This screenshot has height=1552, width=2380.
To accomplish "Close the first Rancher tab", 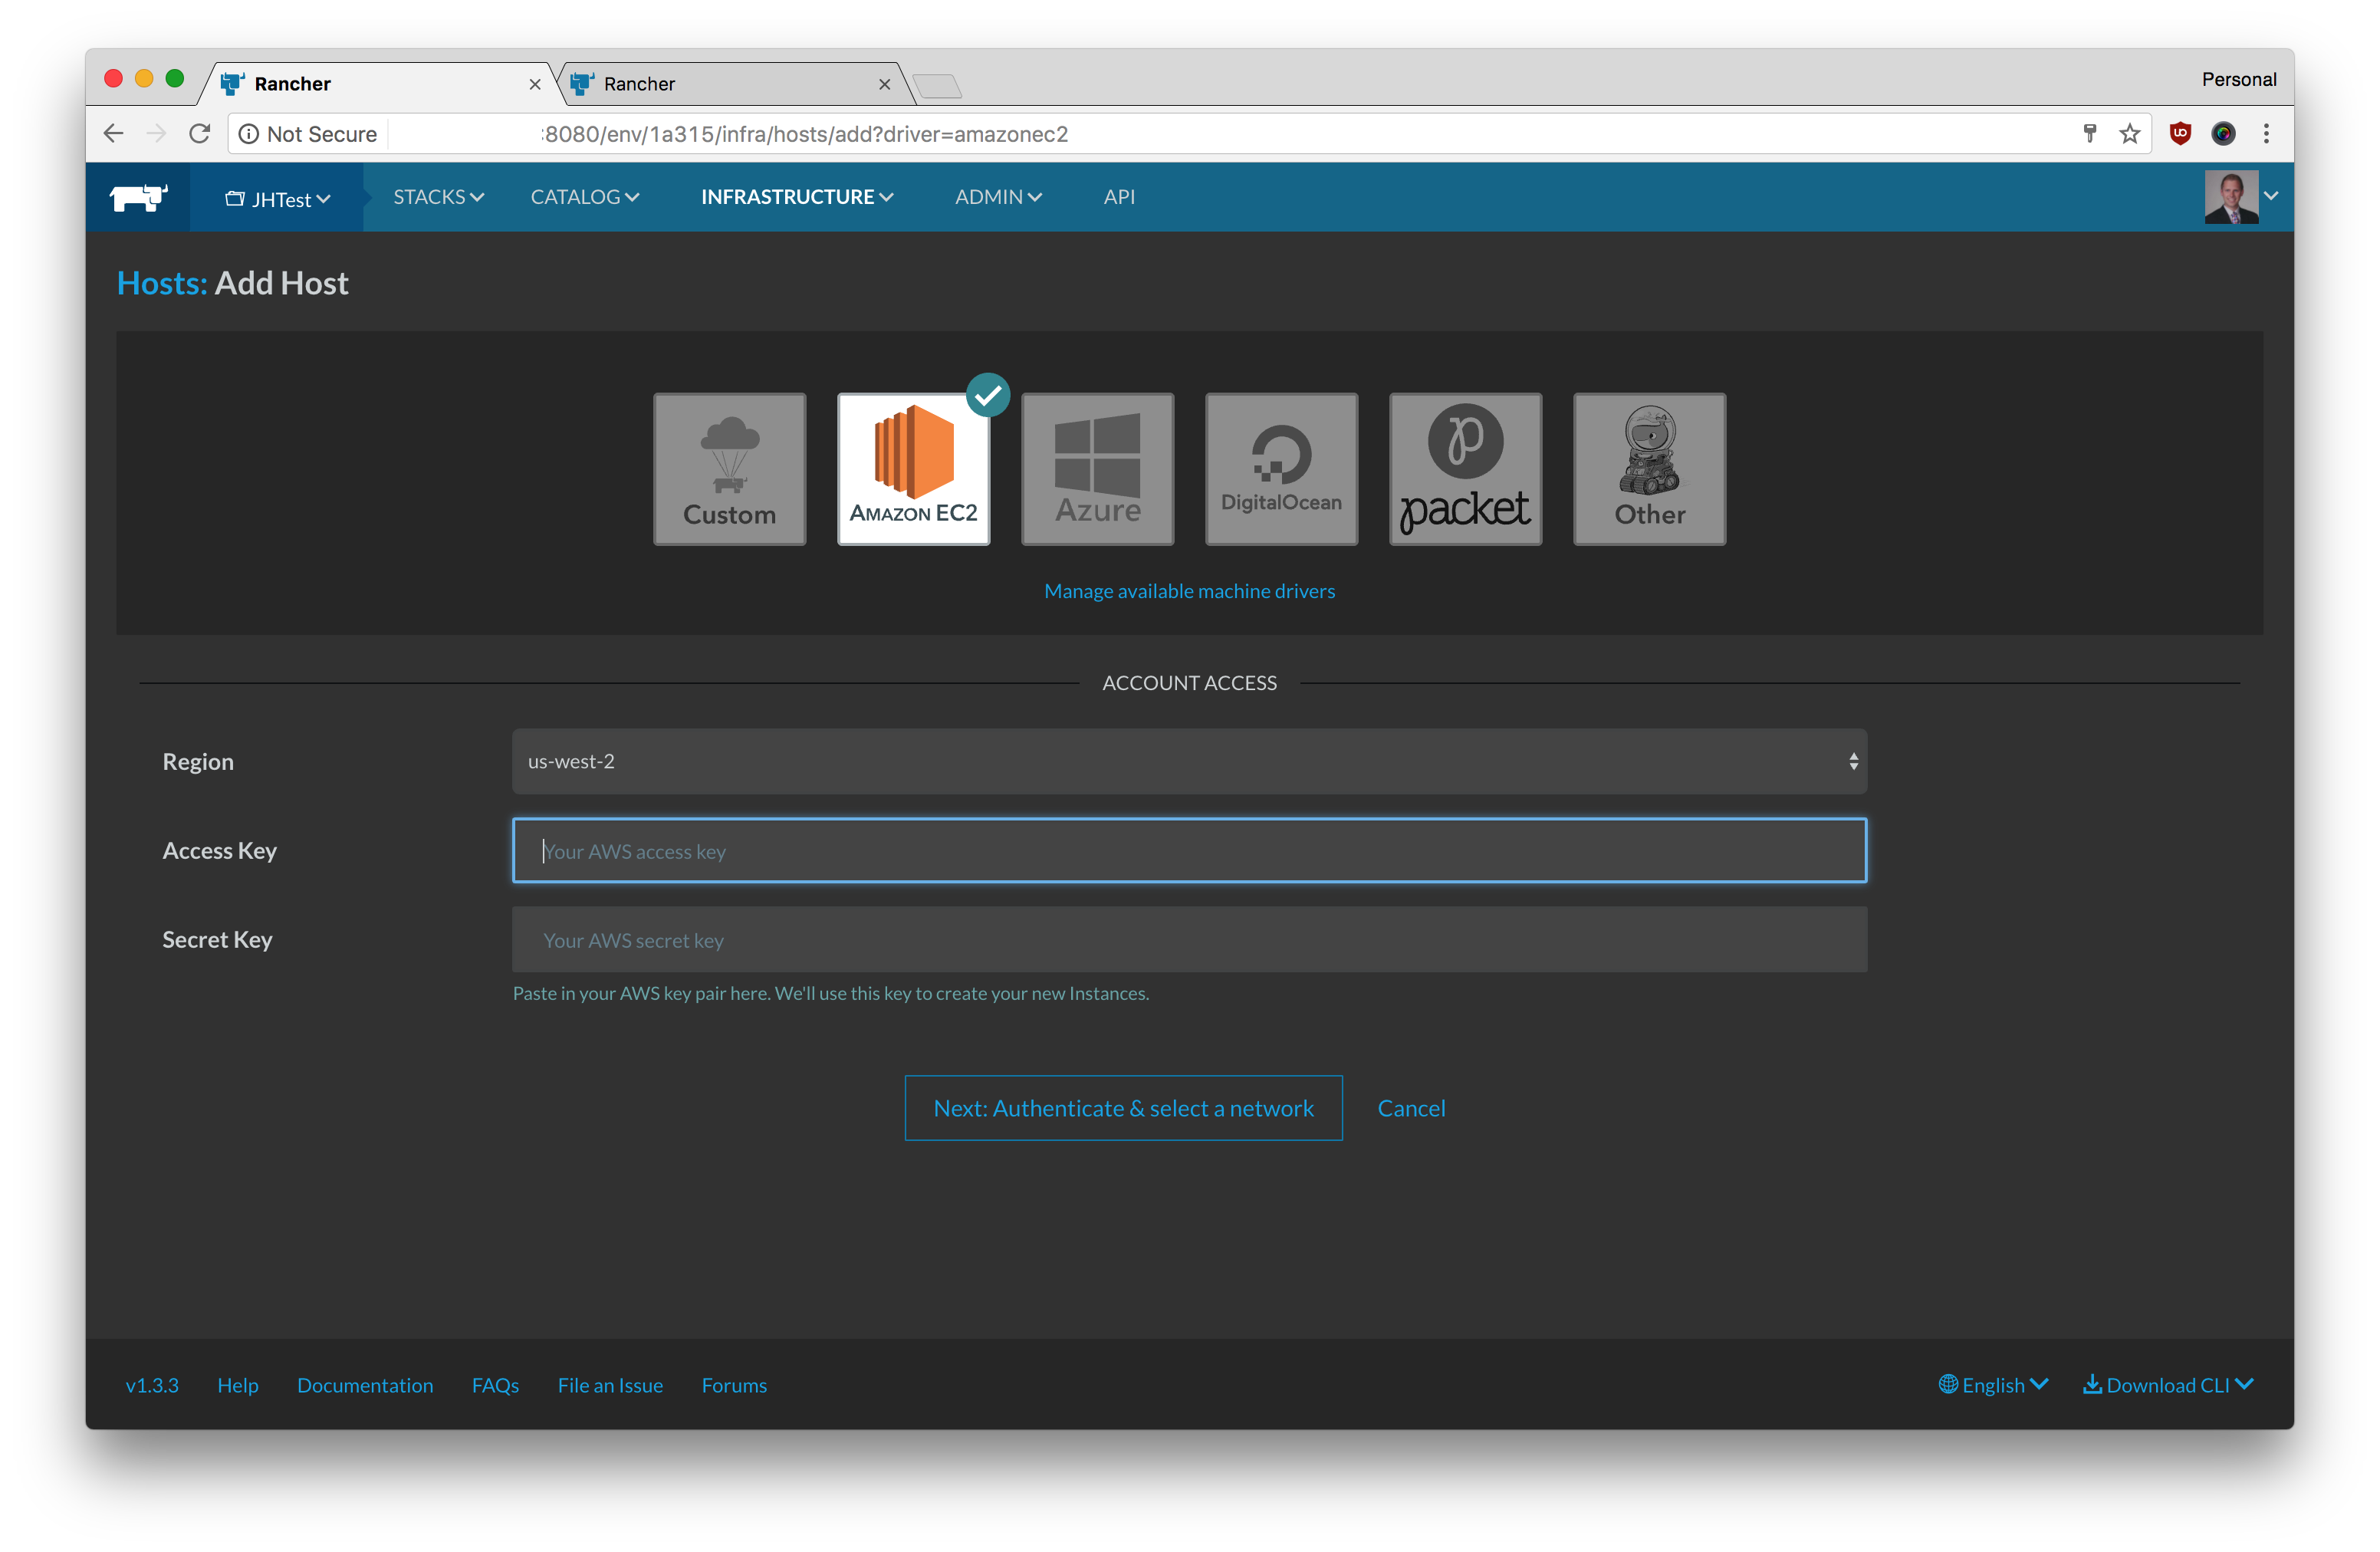I will click(535, 85).
